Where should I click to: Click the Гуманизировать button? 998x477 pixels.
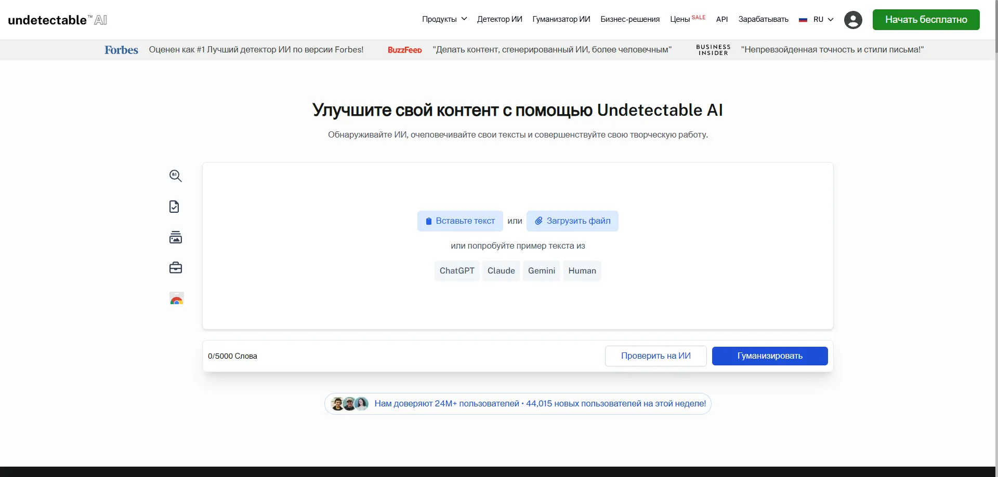[770, 356]
